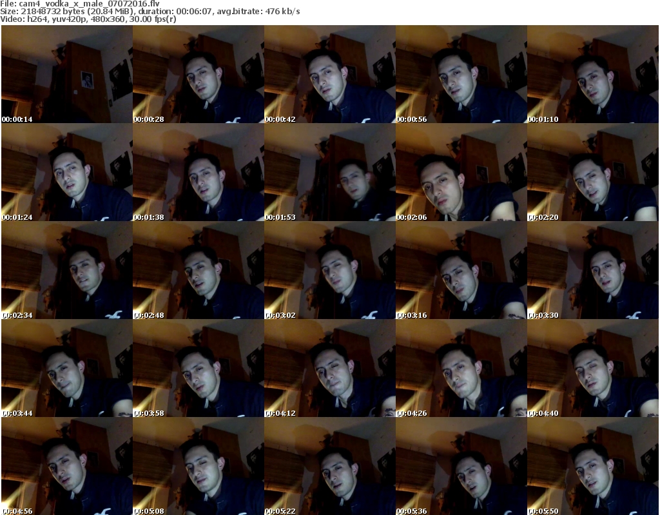Open the frame stamped 00:02:06
The height and width of the screenshot is (515, 660).
pyautogui.click(x=461, y=172)
